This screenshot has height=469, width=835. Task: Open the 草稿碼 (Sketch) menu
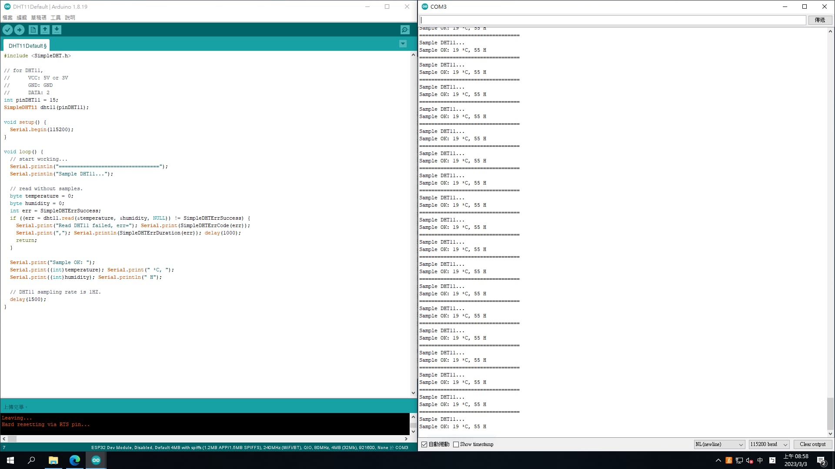[39, 18]
